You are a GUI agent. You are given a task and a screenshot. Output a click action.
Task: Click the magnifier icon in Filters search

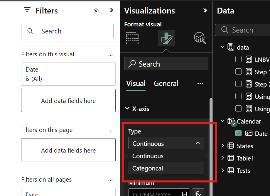coord(30,31)
